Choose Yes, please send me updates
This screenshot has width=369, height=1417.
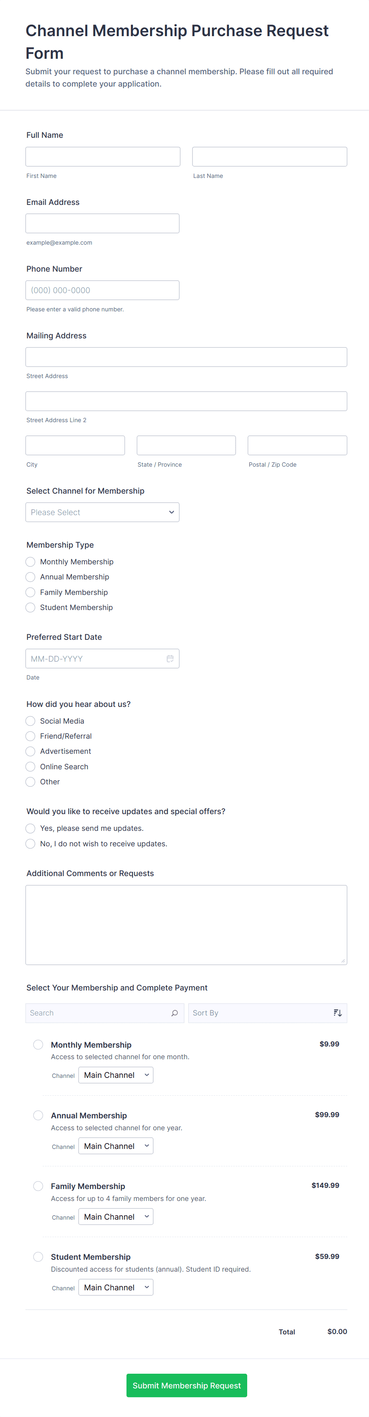point(31,828)
